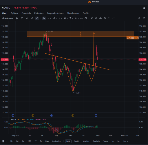Redo the drawing action
This screenshot has width=148, height=145.
[114, 18]
